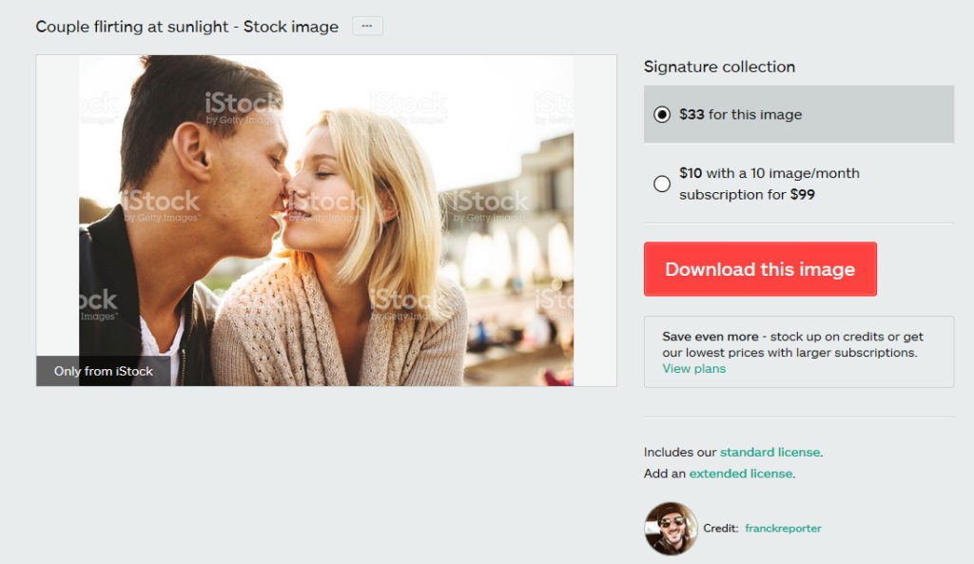The height and width of the screenshot is (564, 974).
Task: Select the $33 for this image option
Action: [662, 114]
